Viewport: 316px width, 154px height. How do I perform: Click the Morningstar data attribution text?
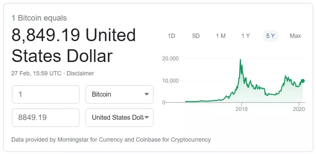111,140
